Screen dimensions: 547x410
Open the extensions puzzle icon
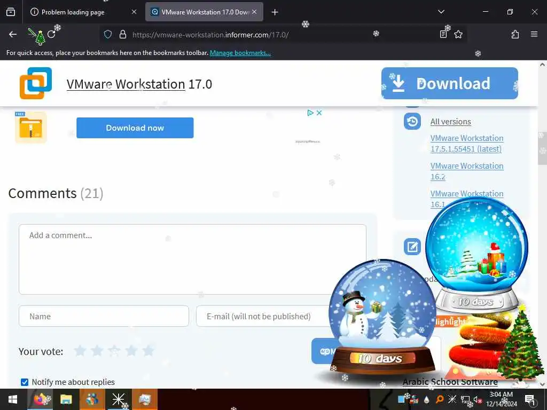pyautogui.click(x=515, y=34)
